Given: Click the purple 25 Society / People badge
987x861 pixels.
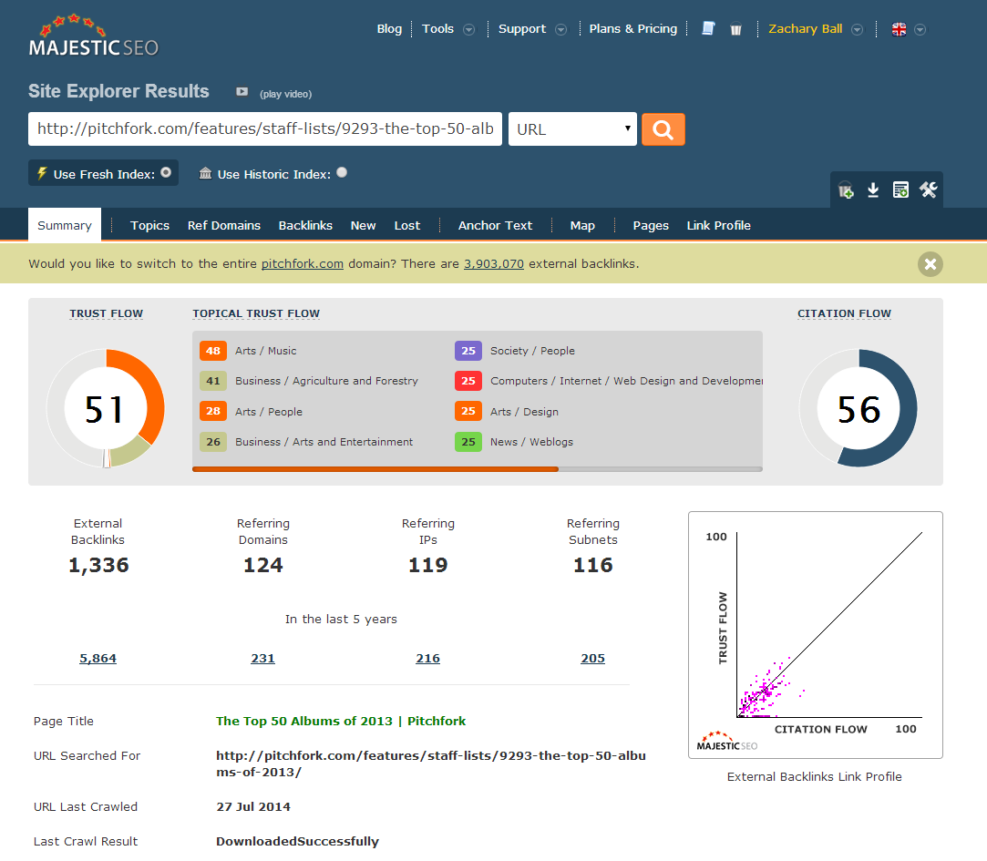Looking at the screenshot, I should (468, 351).
